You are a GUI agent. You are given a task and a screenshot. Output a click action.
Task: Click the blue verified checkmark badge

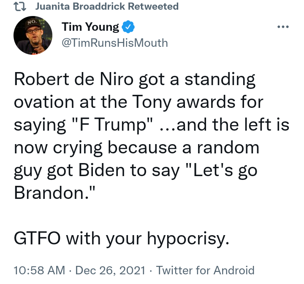[x=128, y=27]
